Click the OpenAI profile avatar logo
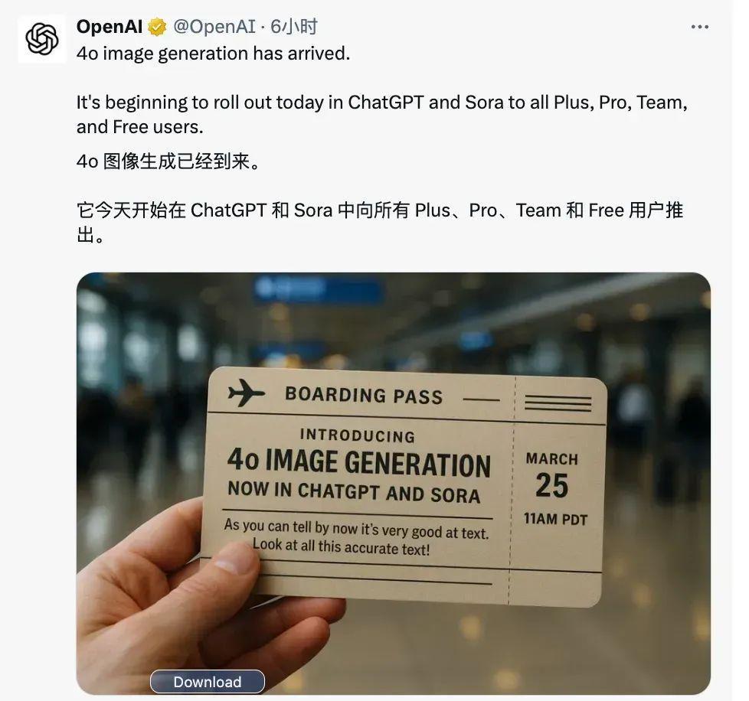The width and height of the screenshot is (749, 701). pos(42,38)
